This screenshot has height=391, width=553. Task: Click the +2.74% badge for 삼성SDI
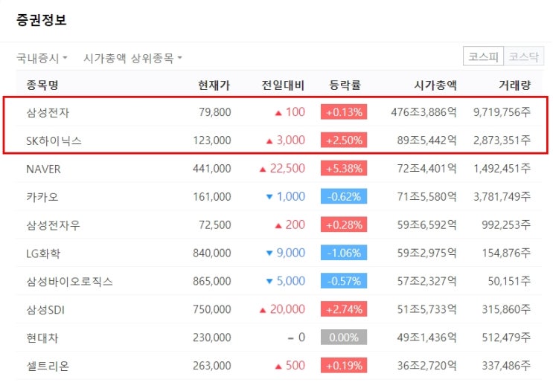[x=344, y=309]
